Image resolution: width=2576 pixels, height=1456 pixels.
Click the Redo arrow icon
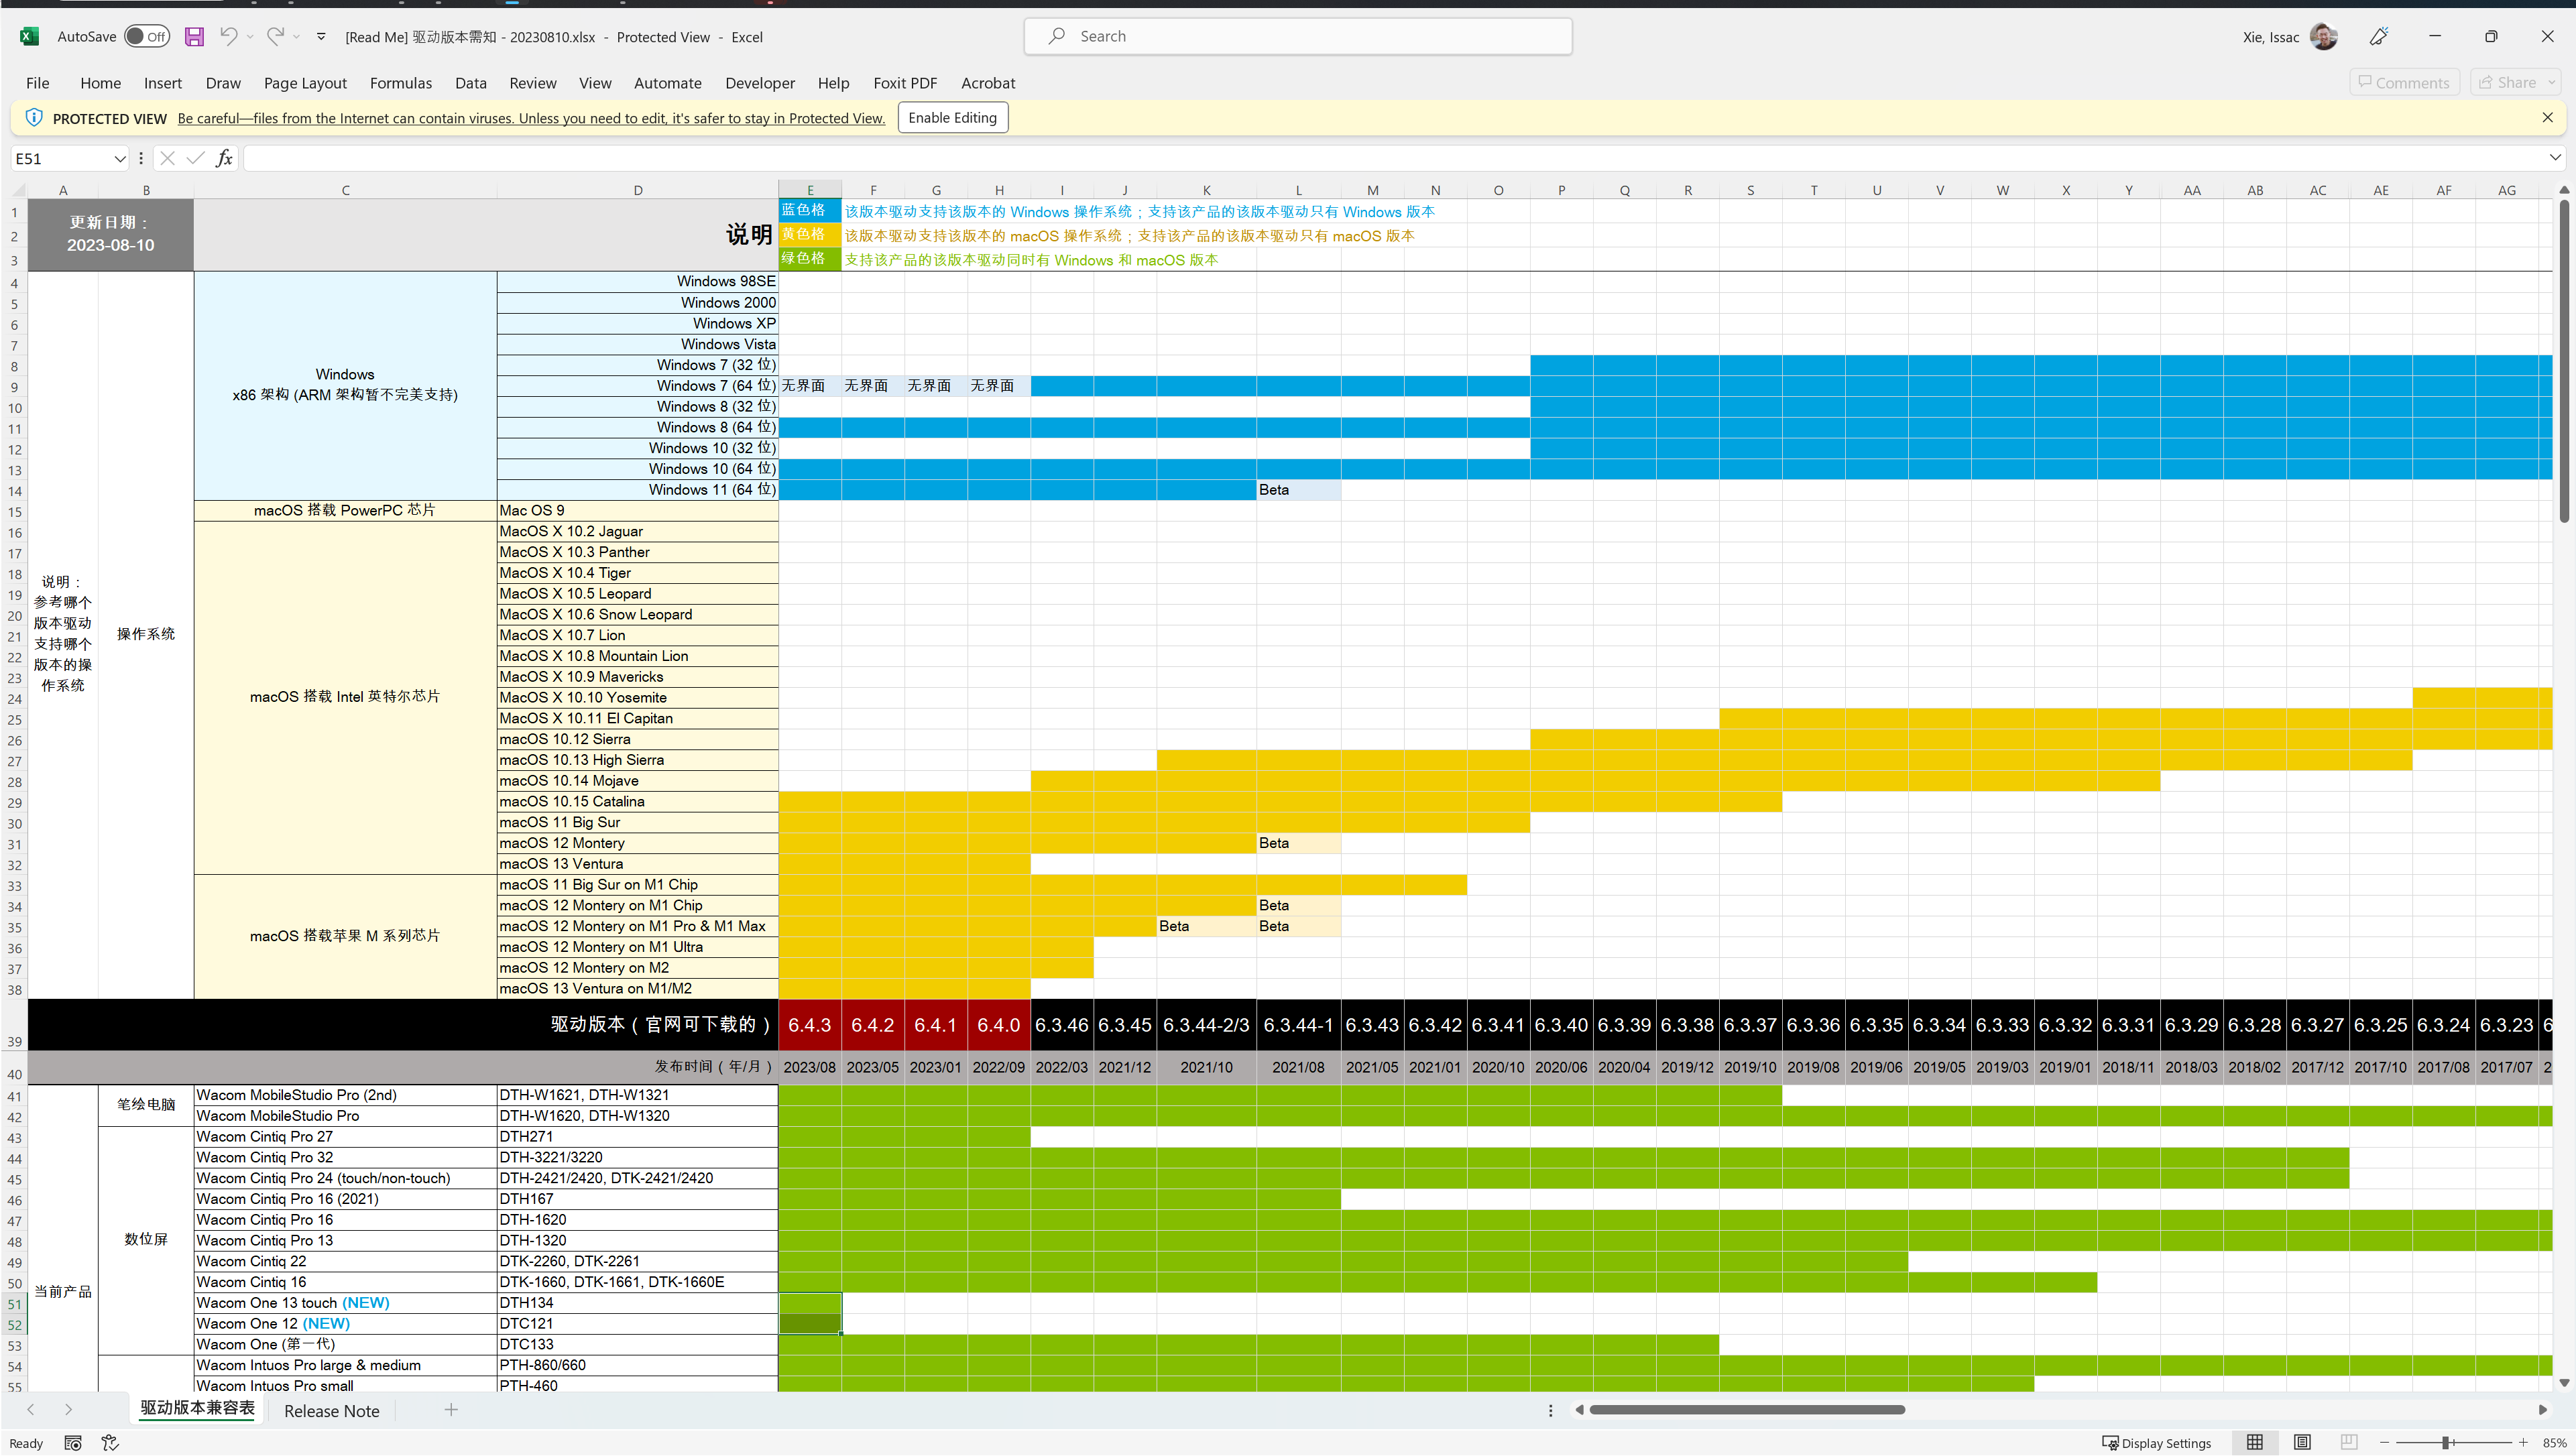pyautogui.click(x=275, y=37)
